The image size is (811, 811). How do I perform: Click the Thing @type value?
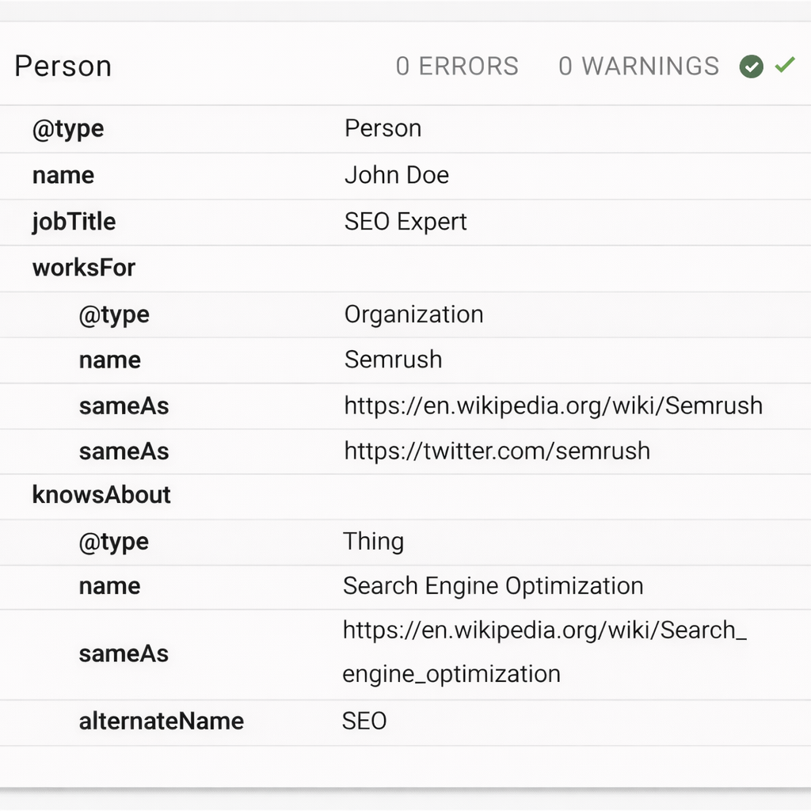(373, 542)
